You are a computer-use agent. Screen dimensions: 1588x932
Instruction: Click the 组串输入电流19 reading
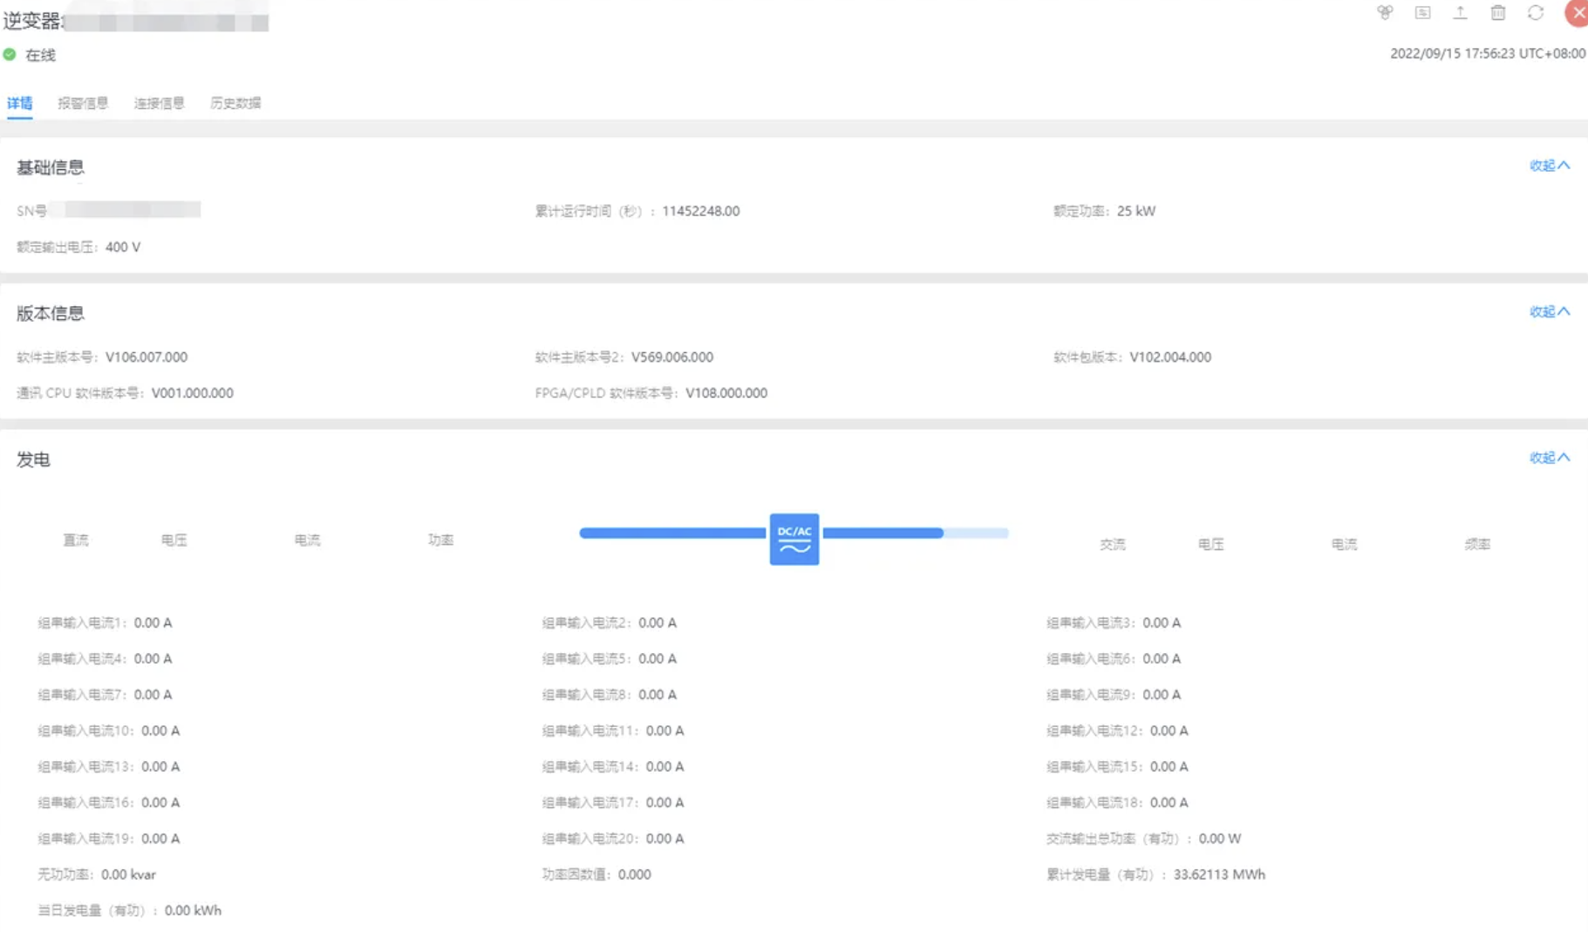[x=109, y=838]
